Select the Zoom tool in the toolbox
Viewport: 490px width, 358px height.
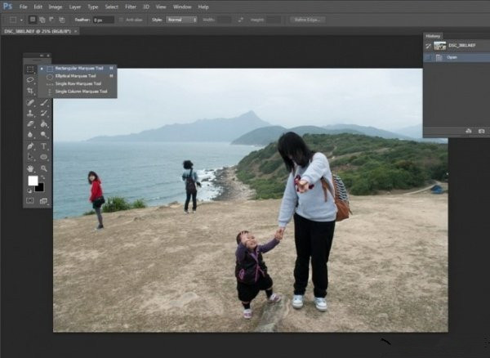point(44,168)
